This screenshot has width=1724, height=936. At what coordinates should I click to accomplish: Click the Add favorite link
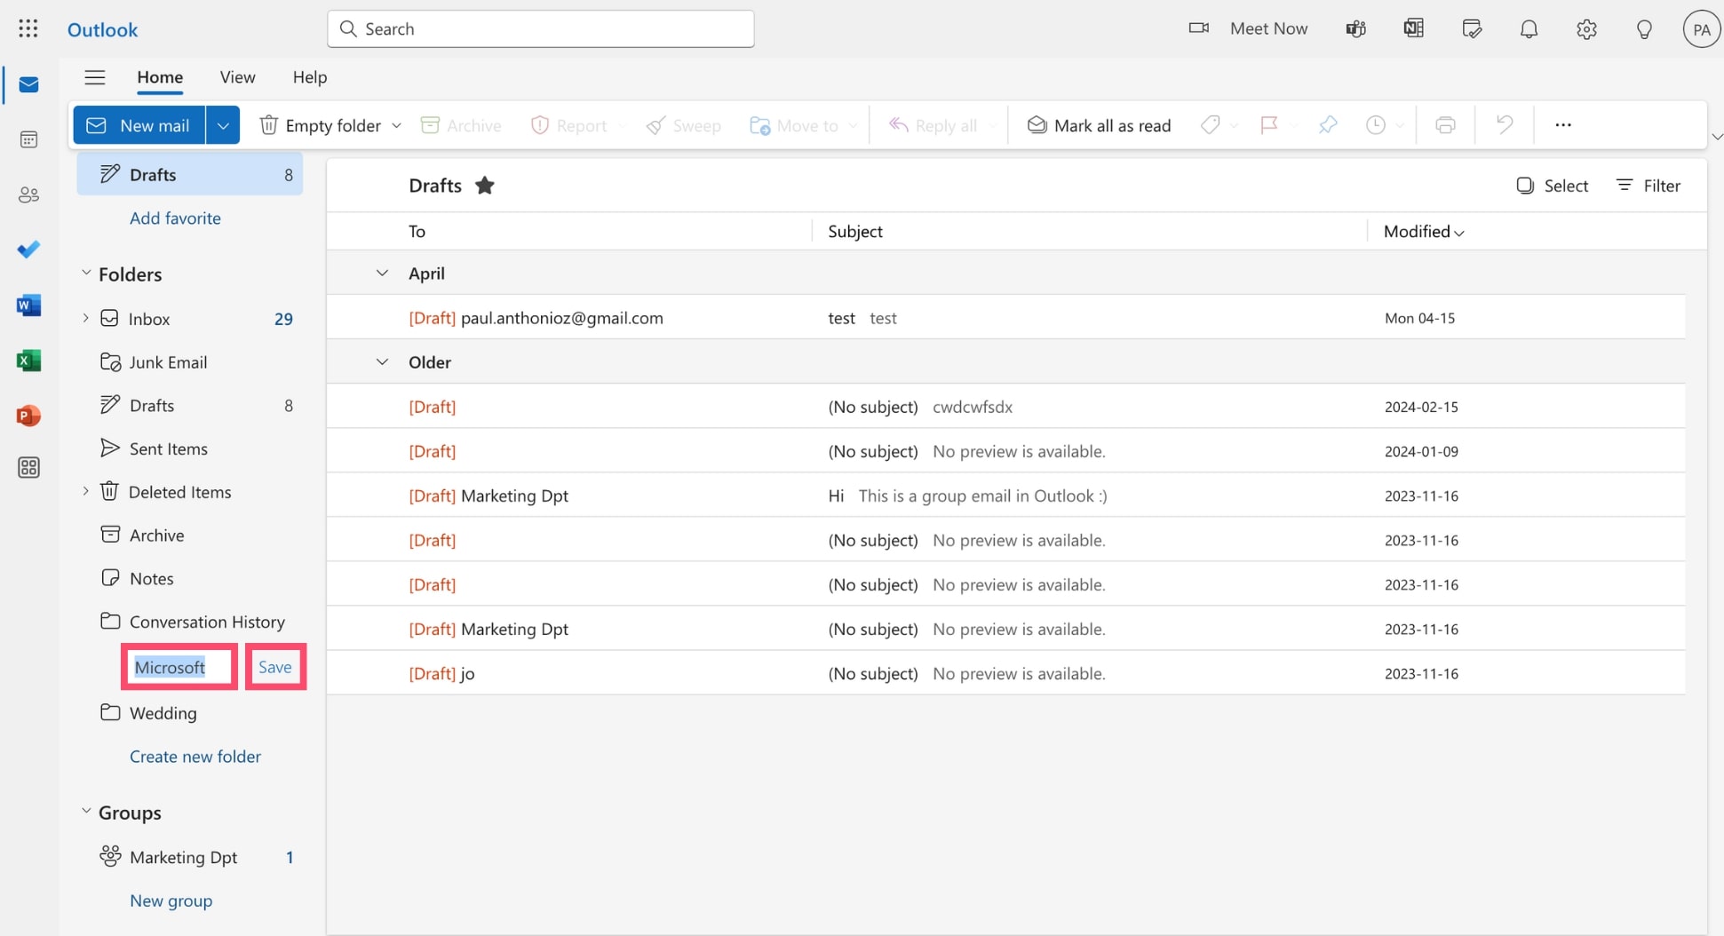175,218
